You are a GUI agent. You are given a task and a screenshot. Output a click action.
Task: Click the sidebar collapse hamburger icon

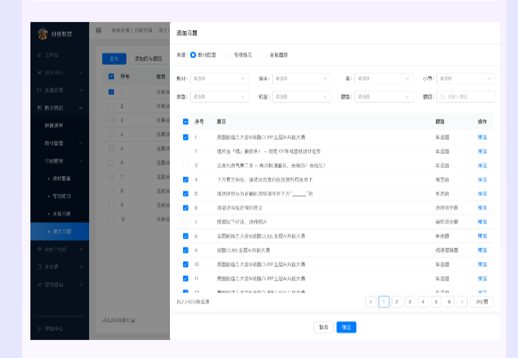(98, 30)
